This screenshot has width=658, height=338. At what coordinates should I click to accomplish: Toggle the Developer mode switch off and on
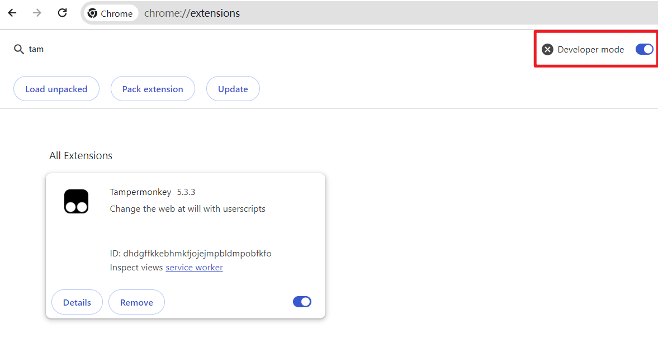(644, 49)
